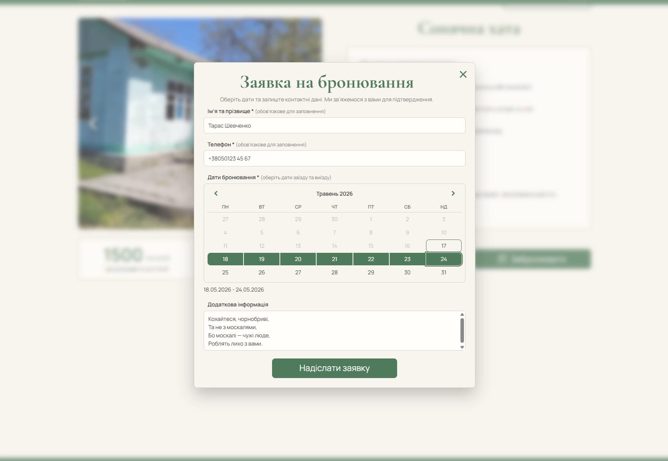Click disabled date 11 in calendar

coord(225,246)
